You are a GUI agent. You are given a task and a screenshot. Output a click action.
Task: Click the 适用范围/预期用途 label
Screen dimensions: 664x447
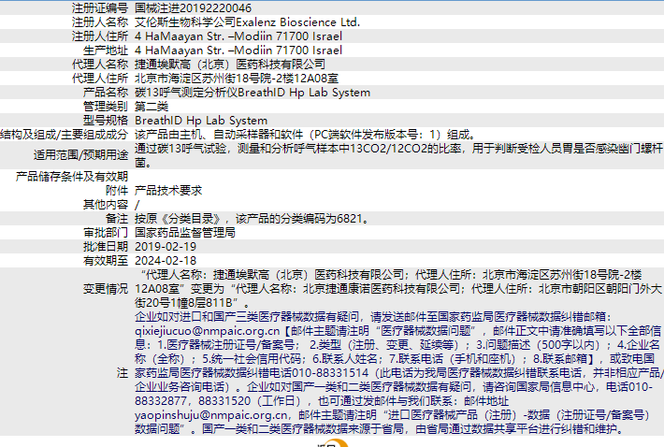click(x=80, y=155)
